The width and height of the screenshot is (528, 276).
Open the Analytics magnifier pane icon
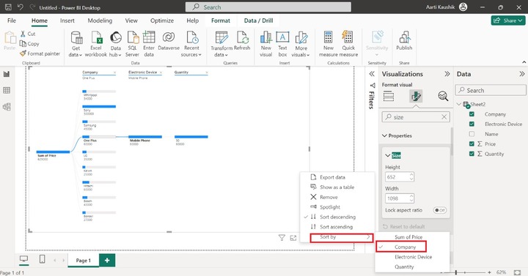click(x=443, y=96)
